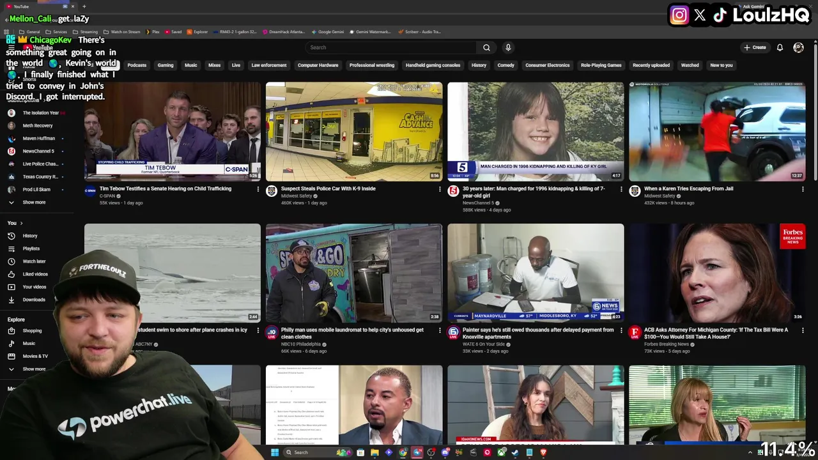Open Steam from the taskbar

click(515, 452)
